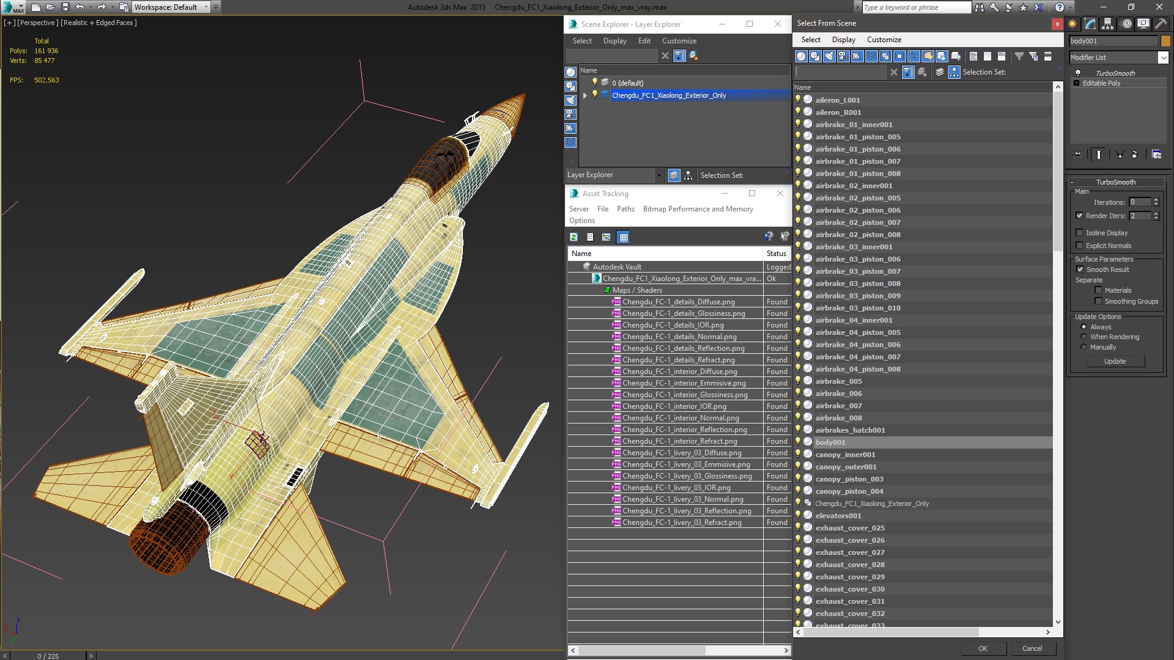This screenshot has width=1174, height=660.
Task: Click Undo arrow in top toolbar
Action: [x=80, y=7]
